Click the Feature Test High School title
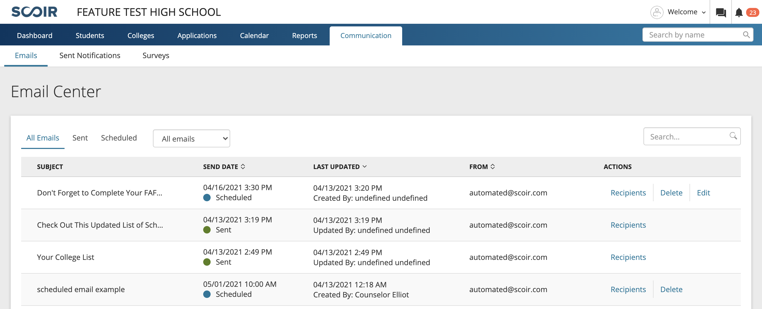 [x=148, y=12]
